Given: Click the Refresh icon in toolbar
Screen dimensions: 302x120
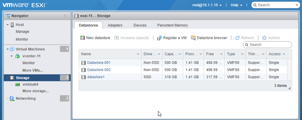Looking at the screenshot, I should pyautogui.click(x=237, y=38).
